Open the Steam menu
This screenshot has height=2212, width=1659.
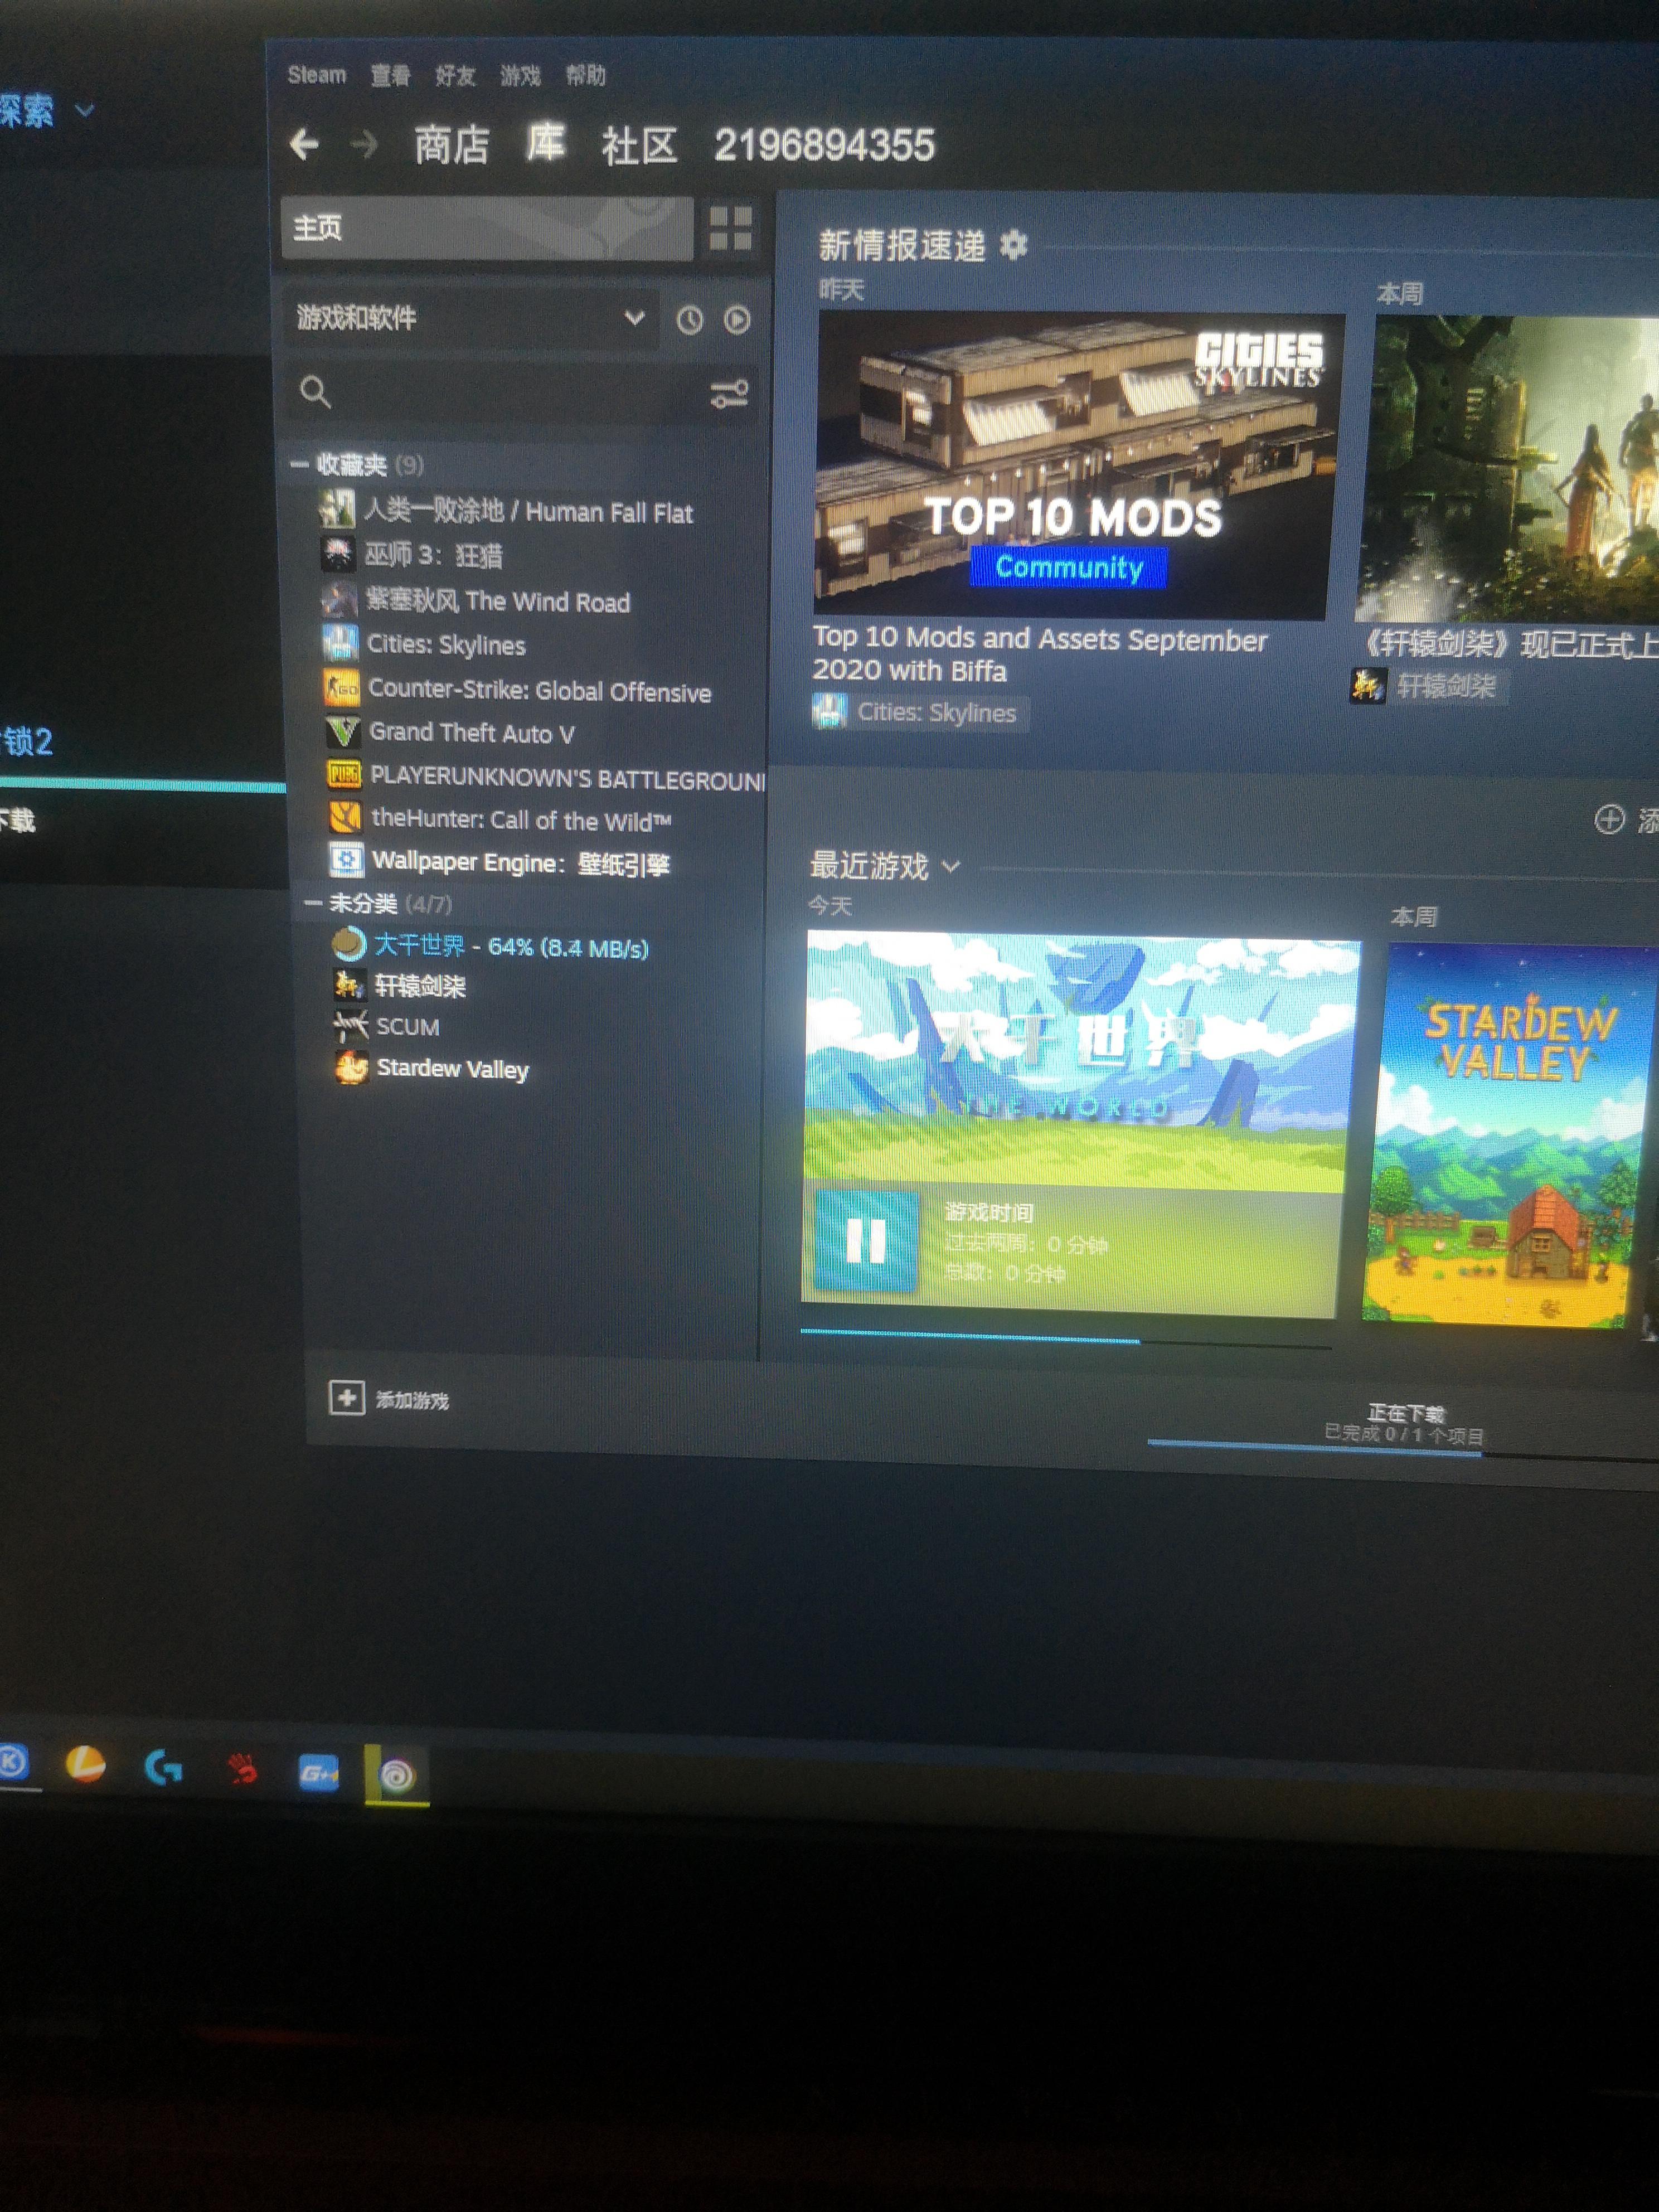click(x=317, y=75)
